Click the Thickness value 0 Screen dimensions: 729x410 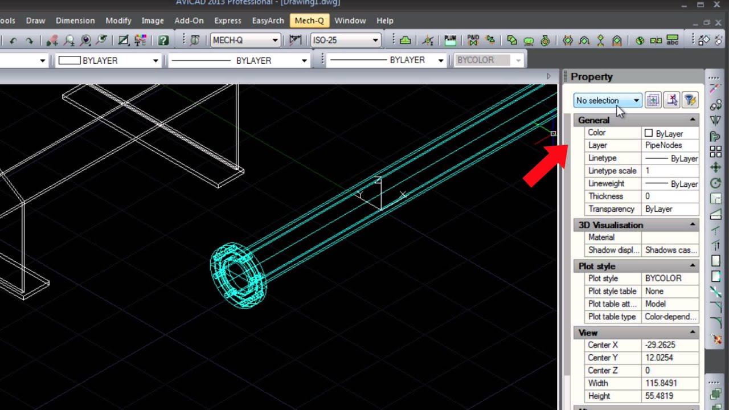click(670, 196)
